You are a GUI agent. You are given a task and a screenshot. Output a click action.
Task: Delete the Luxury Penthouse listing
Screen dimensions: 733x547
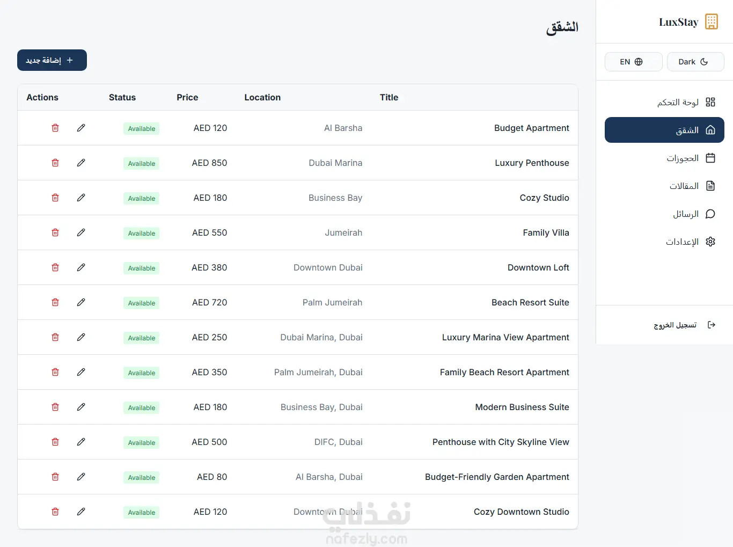coord(55,163)
